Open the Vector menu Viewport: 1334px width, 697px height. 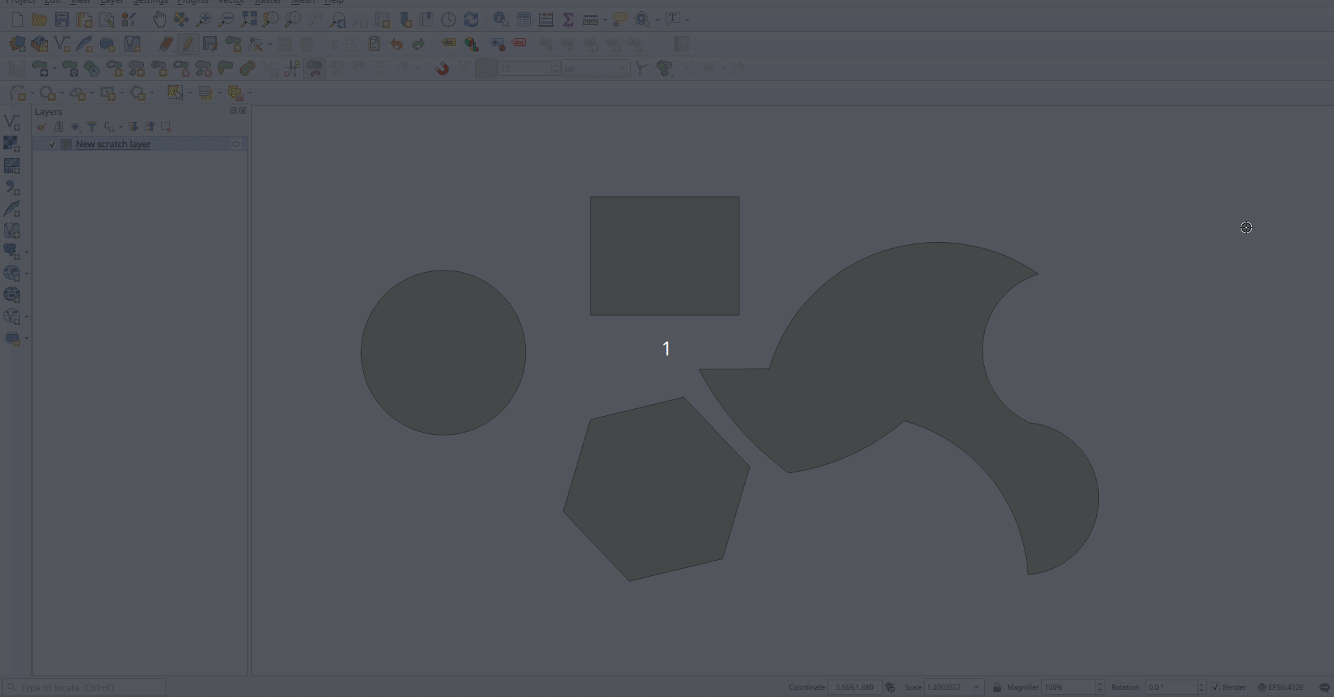pyautogui.click(x=230, y=2)
